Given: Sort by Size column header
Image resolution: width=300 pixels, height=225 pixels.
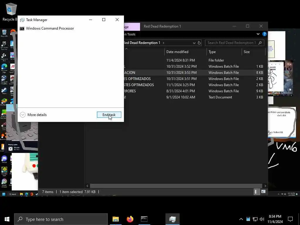Looking at the screenshot, I should pos(253,52).
